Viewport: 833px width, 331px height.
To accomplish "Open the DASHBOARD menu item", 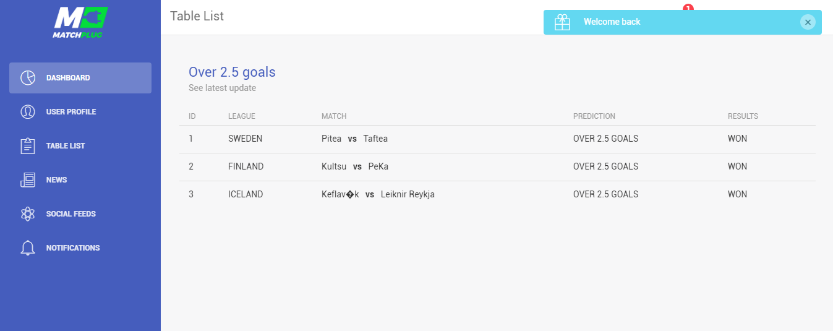I will (80, 78).
